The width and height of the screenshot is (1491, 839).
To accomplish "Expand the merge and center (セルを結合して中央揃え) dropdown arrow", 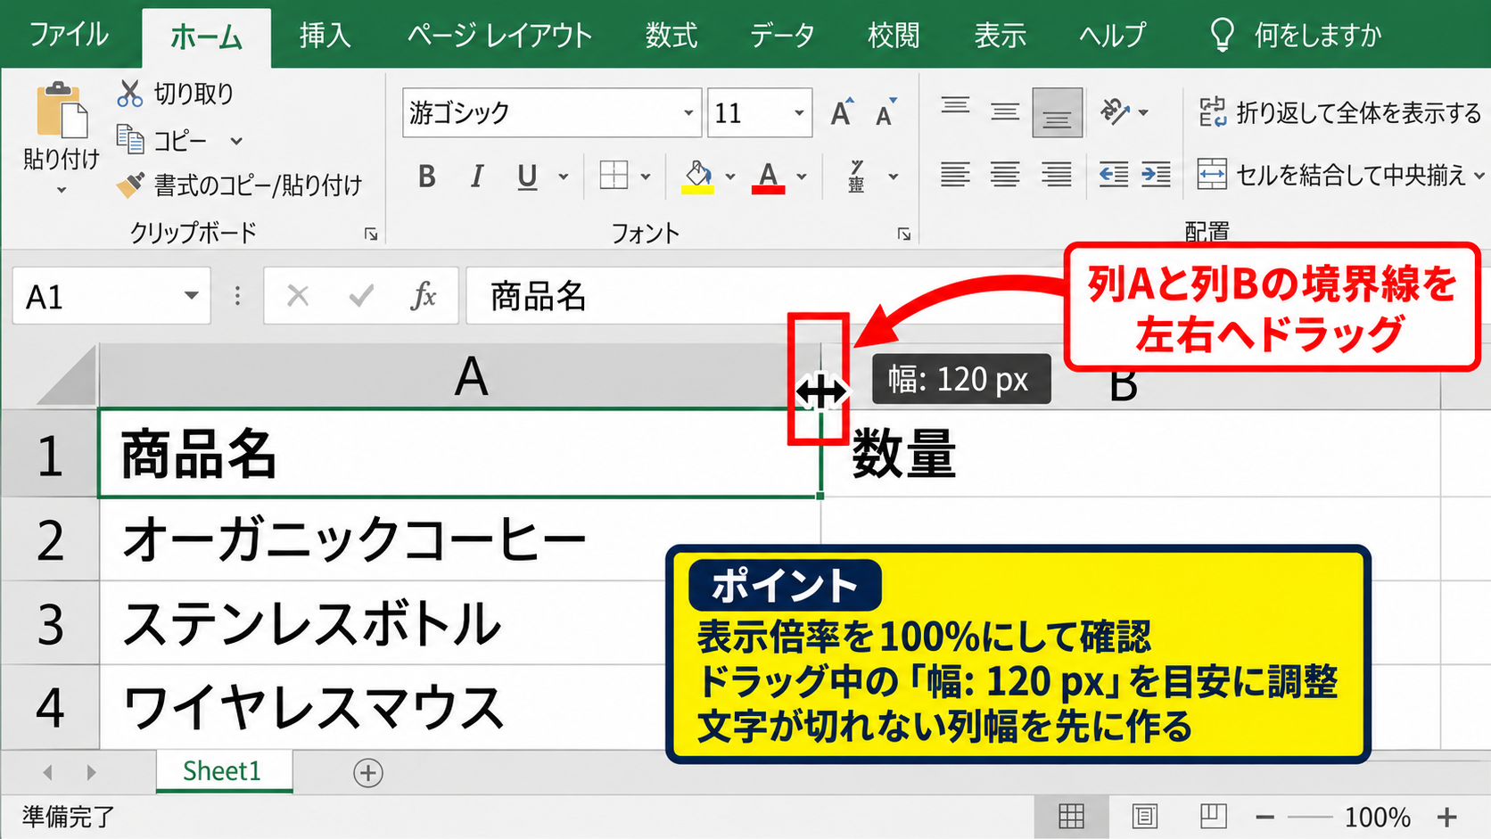I will tap(1479, 176).
